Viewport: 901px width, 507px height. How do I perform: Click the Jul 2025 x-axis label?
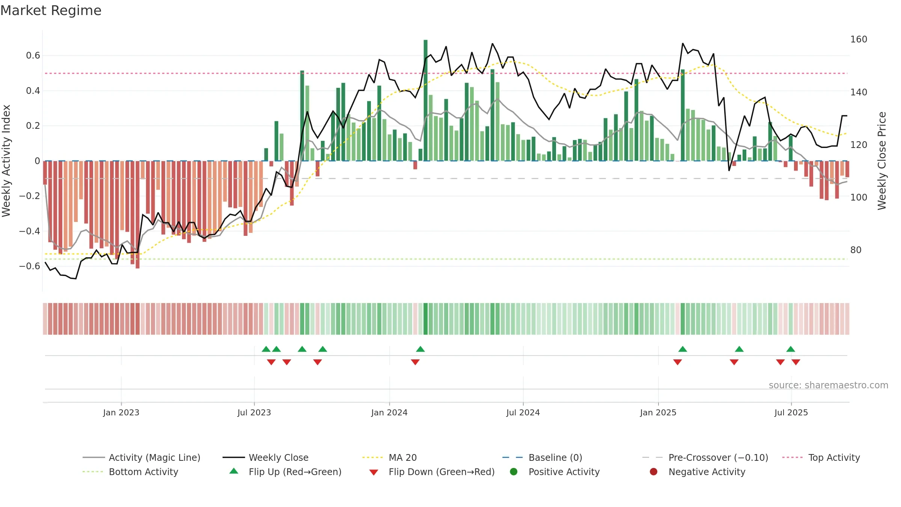[791, 412]
